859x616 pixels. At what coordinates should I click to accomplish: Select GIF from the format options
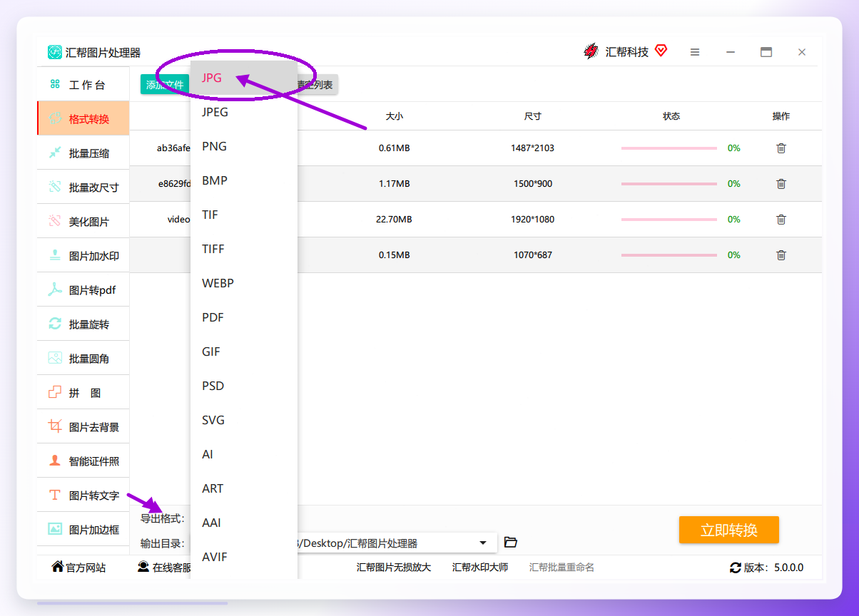pos(244,351)
